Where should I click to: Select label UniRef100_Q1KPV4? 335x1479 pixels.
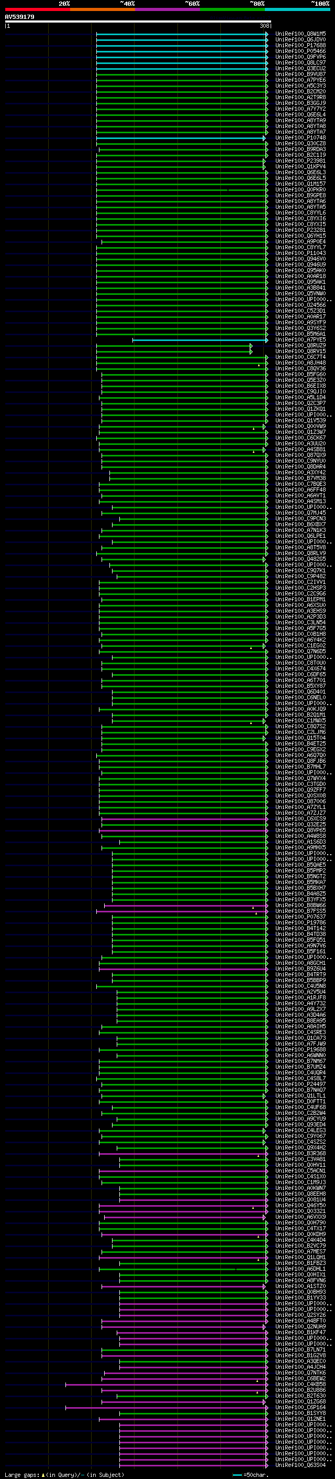point(300,166)
